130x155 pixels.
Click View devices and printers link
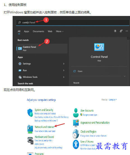pos(43,140)
